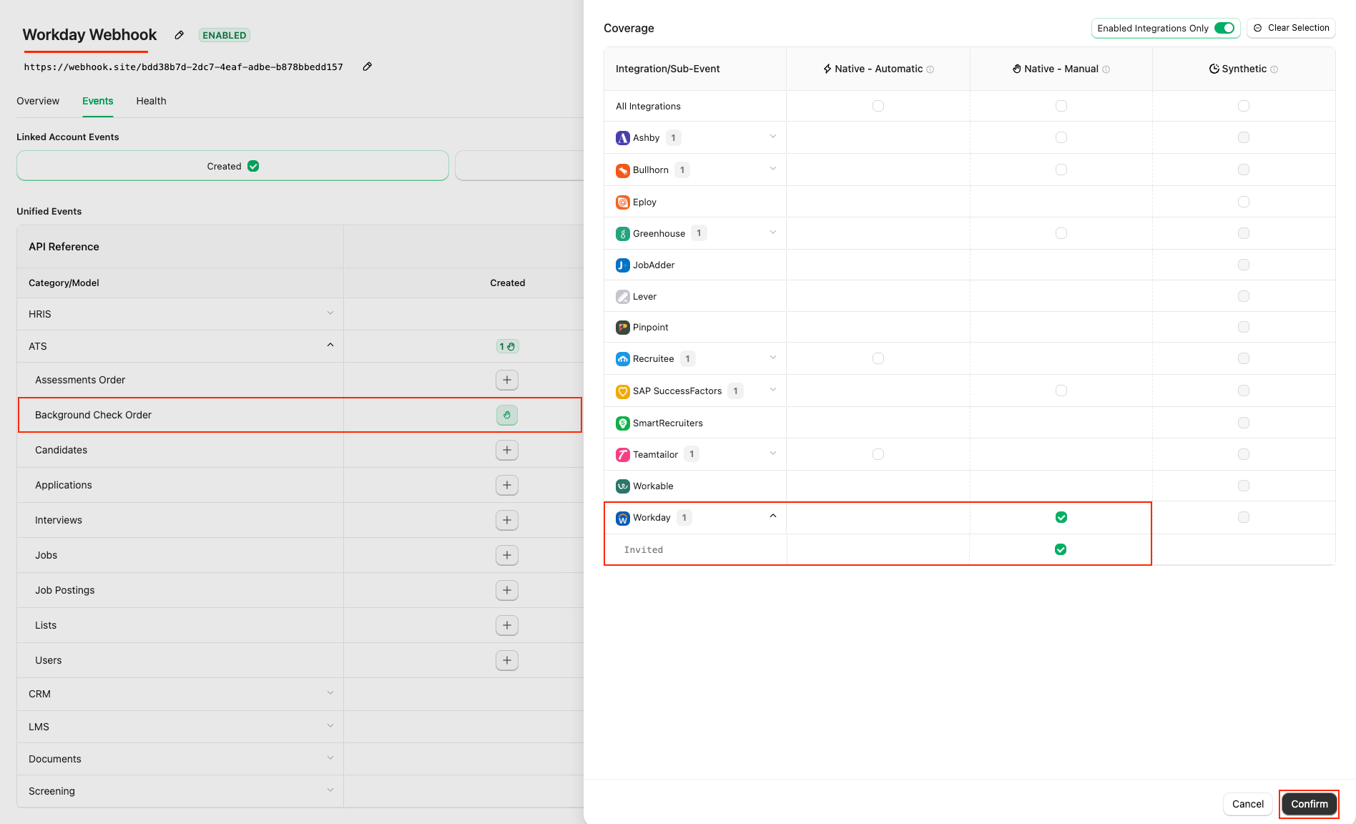Check All Integrations Native - Automatic checkbox
Image resolution: width=1356 pixels, height=824 pixels.
(x=878, y=106)
